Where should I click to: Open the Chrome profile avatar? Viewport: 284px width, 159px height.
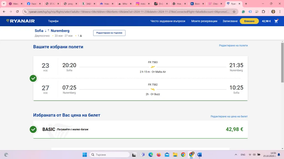273,12
